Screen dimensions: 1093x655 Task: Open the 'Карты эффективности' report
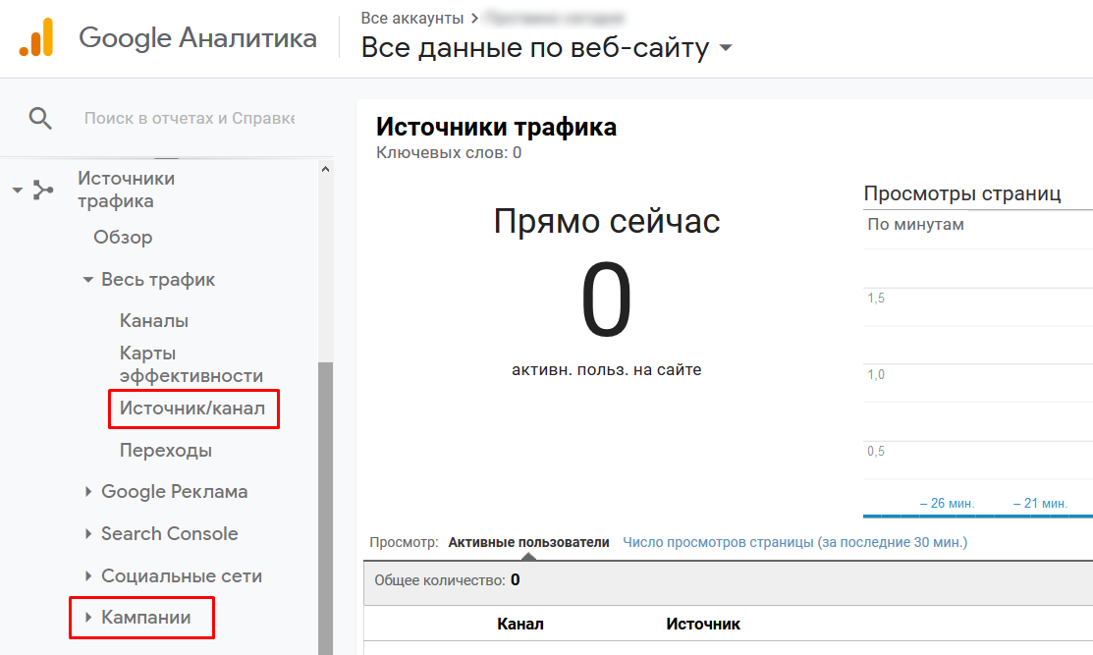click(191, 364)
